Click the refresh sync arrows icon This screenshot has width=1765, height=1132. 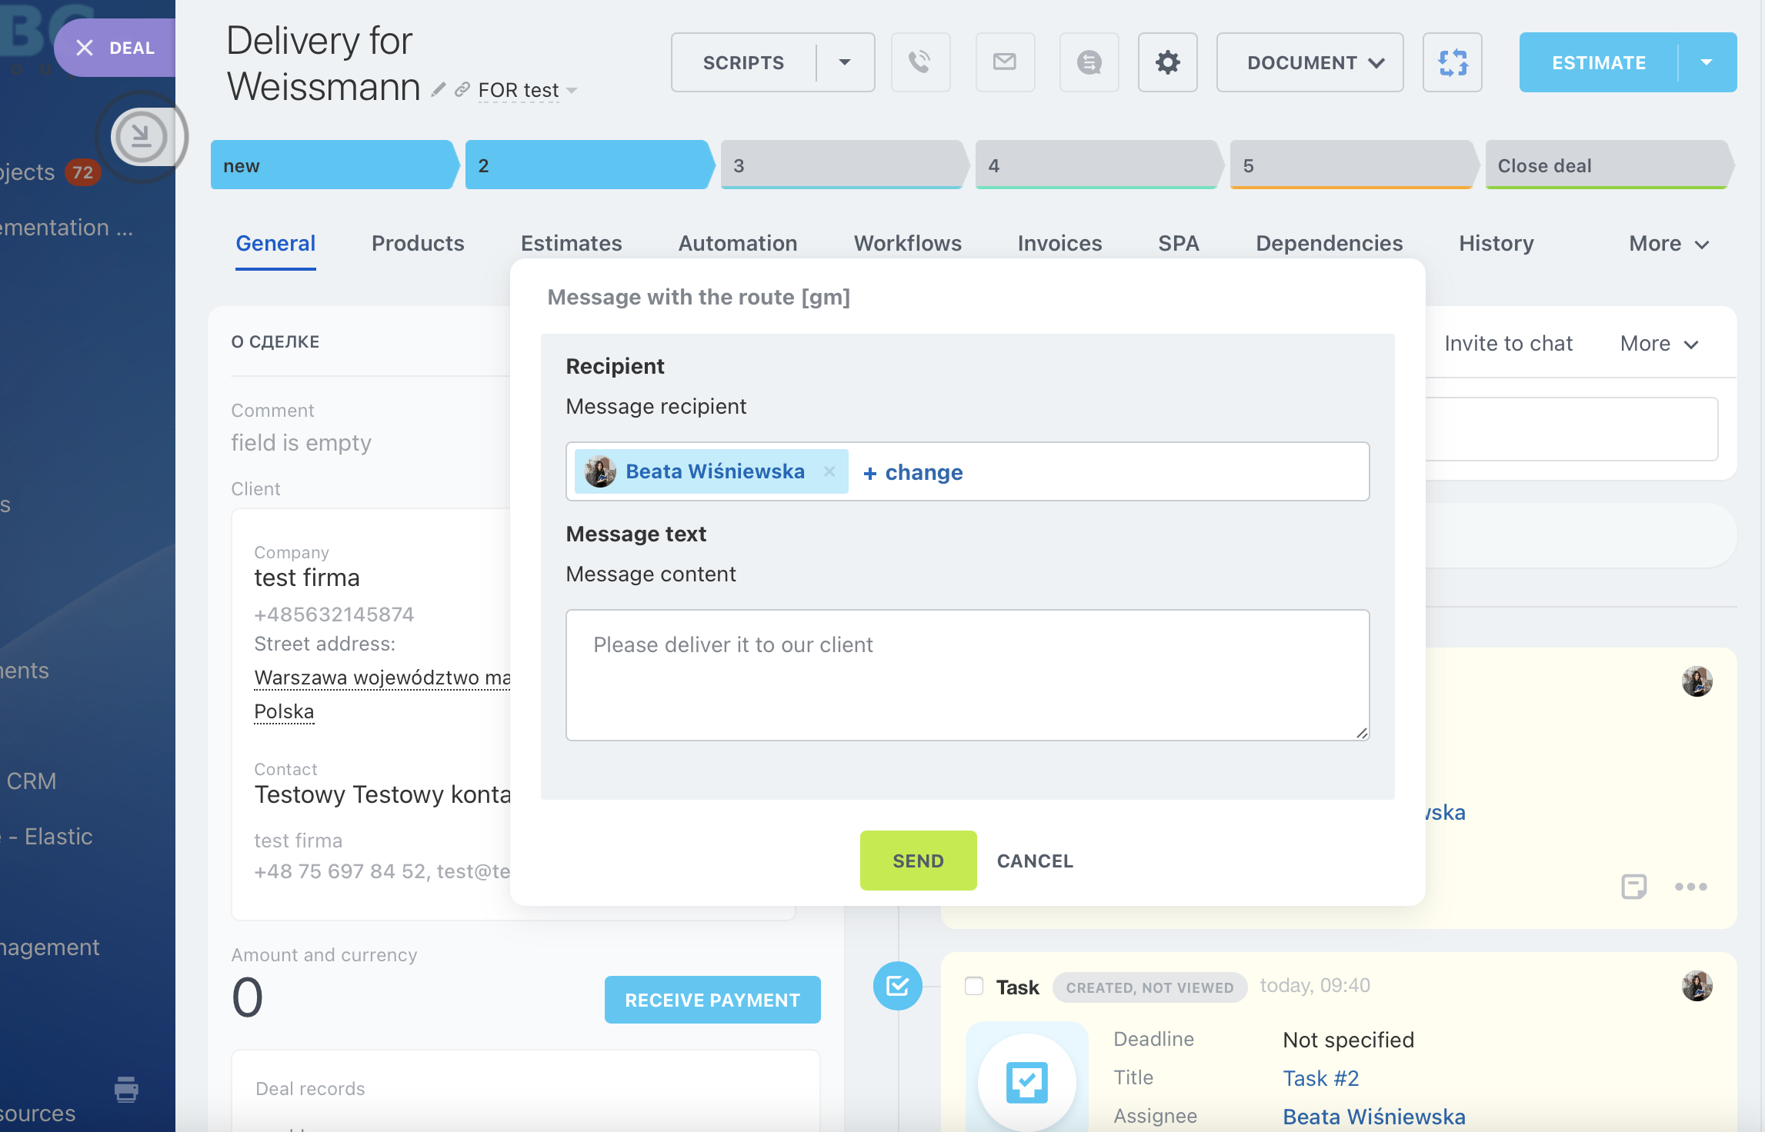1452,62
